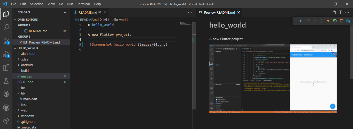
Task: Stop debugging with the red square
Action: click(341, 21)
